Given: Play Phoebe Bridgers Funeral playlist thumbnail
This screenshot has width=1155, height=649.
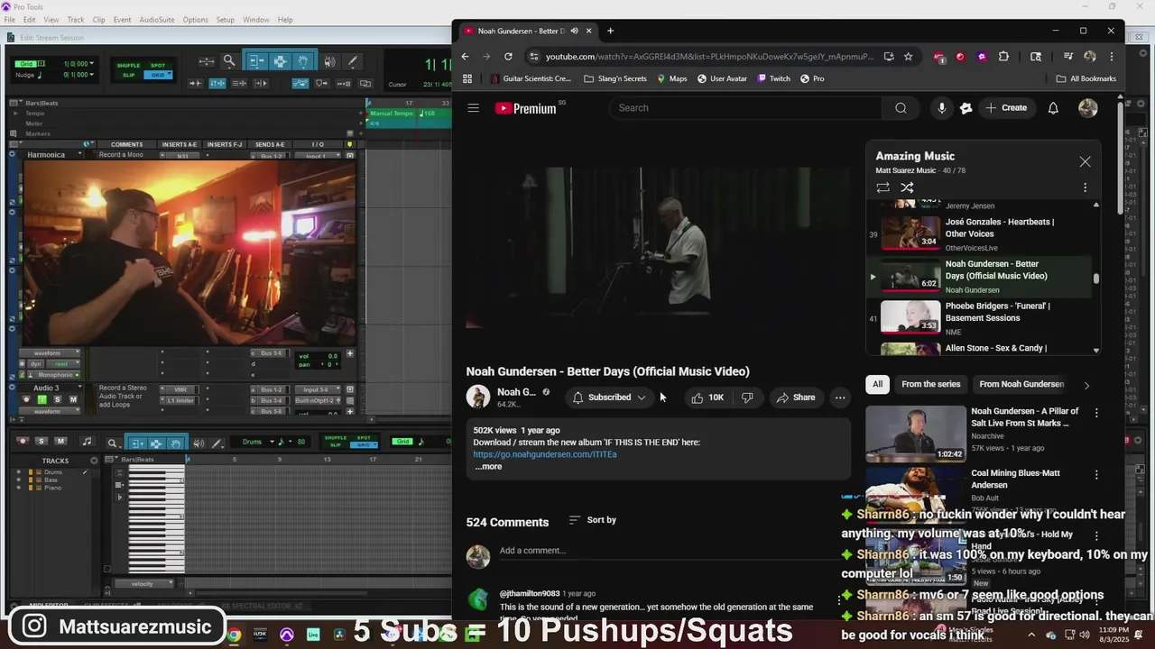Looking at the screenshot, I should (x=910, y=317).
